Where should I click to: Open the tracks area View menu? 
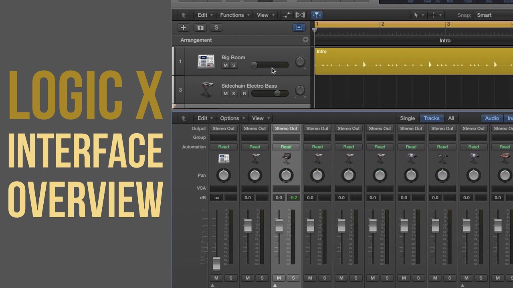click(266, 15)
